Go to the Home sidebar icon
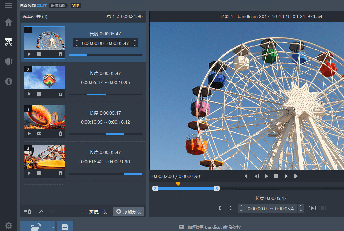This screenshot has height=231, width=344. click(x=9, y=22)
